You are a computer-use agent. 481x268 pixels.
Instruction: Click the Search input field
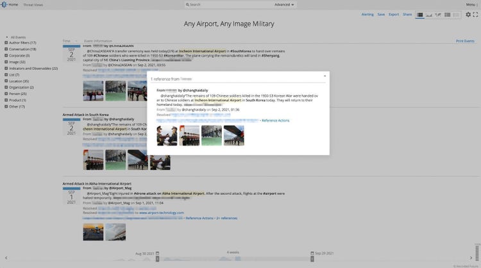228,4
